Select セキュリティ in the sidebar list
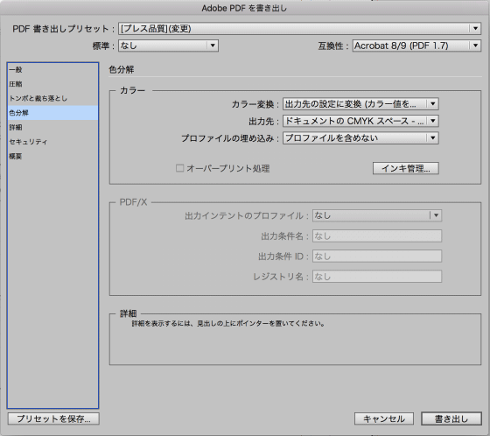The width and height of the screenshot is (490, 436). click(x=52, y=142)
